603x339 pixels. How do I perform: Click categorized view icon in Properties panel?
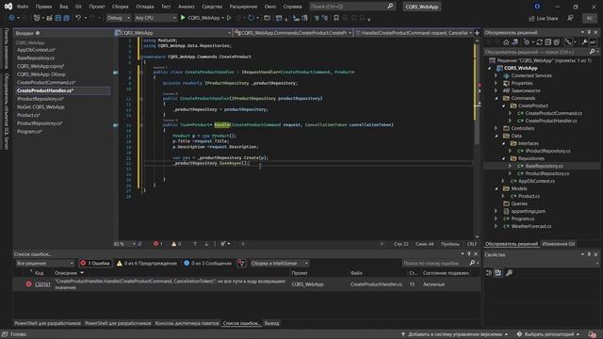pyautogui.click(x=489, y=273)
